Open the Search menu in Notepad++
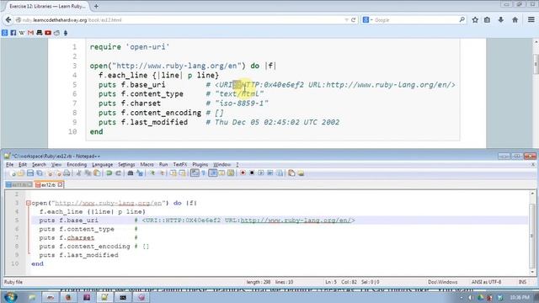This screenshot has height=303, width=539. click(39, 165)
